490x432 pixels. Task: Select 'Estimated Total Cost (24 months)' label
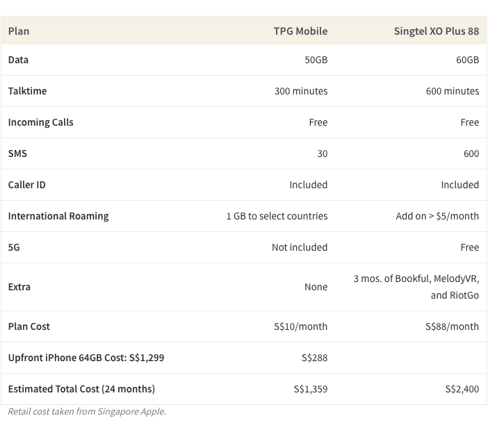coord(81,389)
